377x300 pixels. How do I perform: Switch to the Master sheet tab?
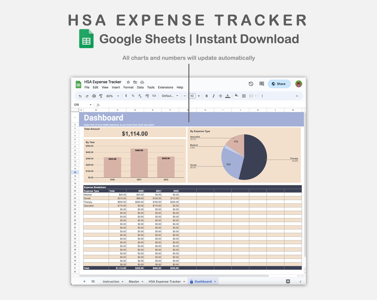pos(134,281)
